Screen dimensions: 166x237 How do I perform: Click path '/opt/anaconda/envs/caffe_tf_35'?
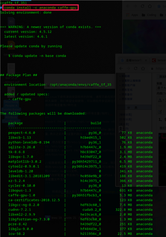[81, 85]
